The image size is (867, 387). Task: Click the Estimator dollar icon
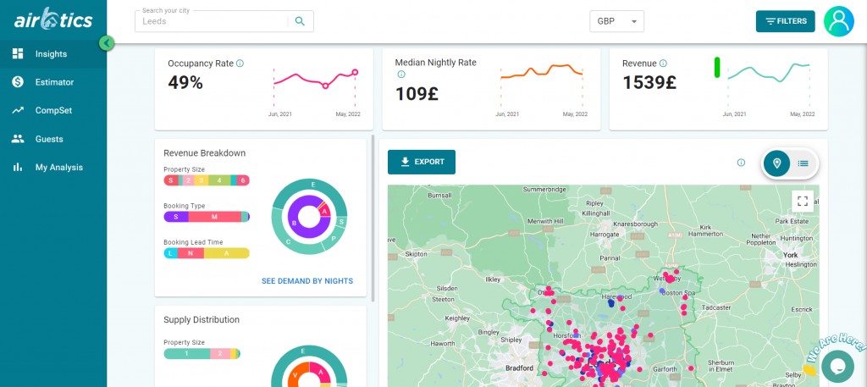tap(18, 82)
